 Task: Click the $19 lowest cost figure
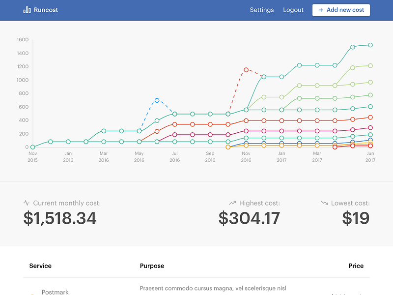coord(356,218)
